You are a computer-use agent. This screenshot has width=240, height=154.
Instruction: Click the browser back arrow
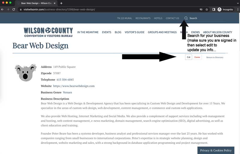[x=2, y=10]
